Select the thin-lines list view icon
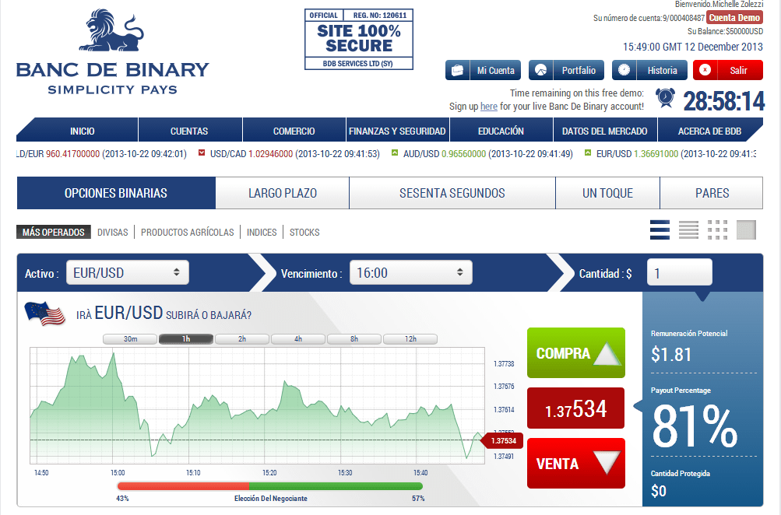The height and width of the screenshot is (515, 781). 688,230
